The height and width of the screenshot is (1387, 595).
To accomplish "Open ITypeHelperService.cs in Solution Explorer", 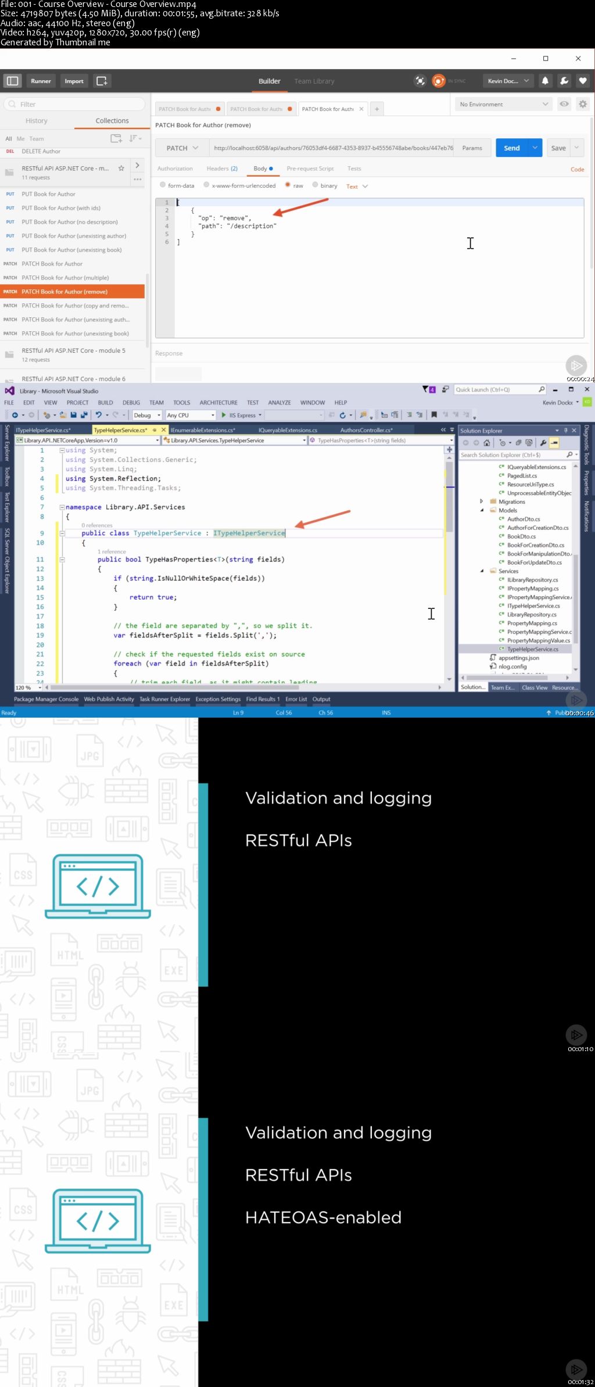I will pos(533,605).
